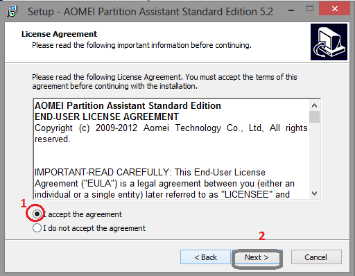
Task: Click the disabled maximize button
Action: [x=310, y=9]
